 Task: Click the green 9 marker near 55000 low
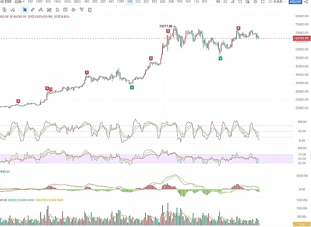(220, 58)
